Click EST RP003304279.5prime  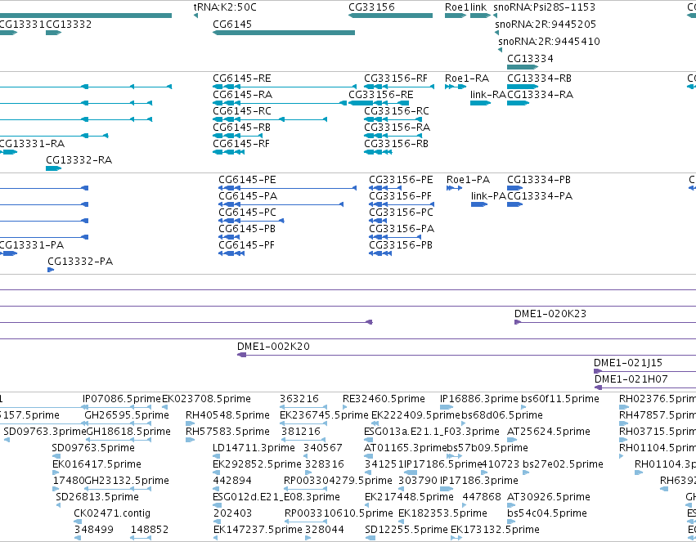(x=338, y=481)
